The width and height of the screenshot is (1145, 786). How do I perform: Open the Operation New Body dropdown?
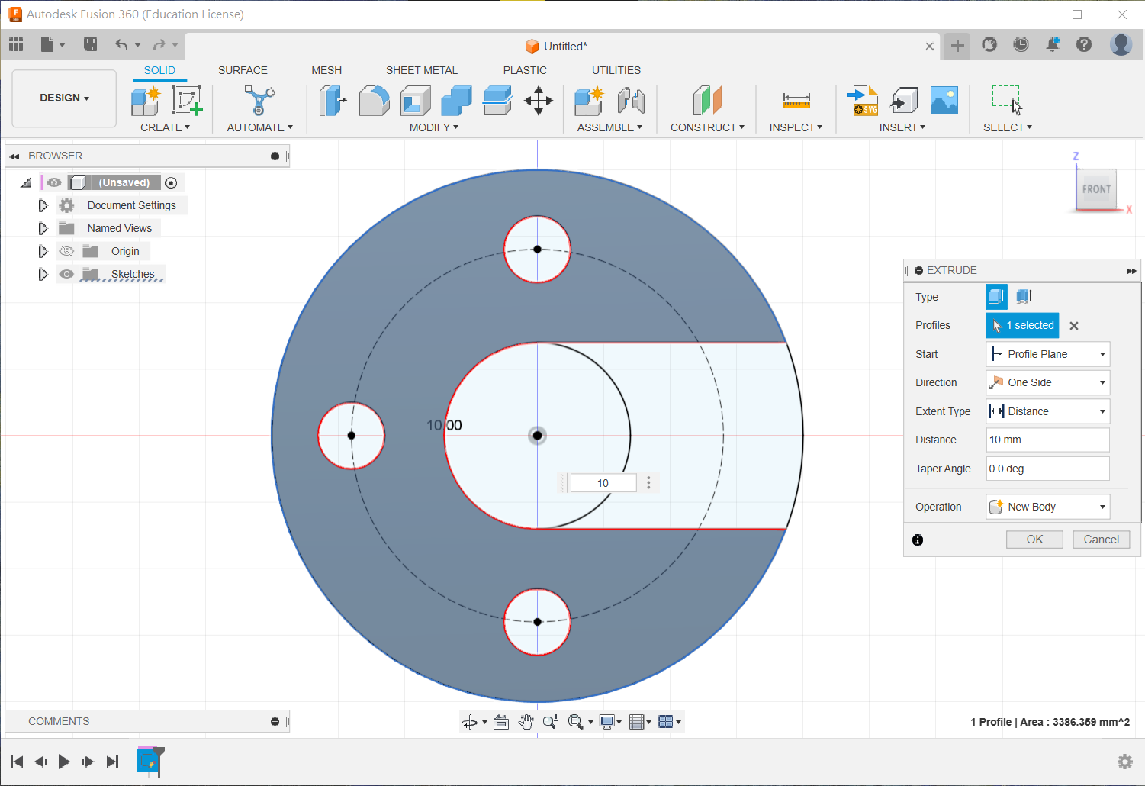pos(1047,507)
